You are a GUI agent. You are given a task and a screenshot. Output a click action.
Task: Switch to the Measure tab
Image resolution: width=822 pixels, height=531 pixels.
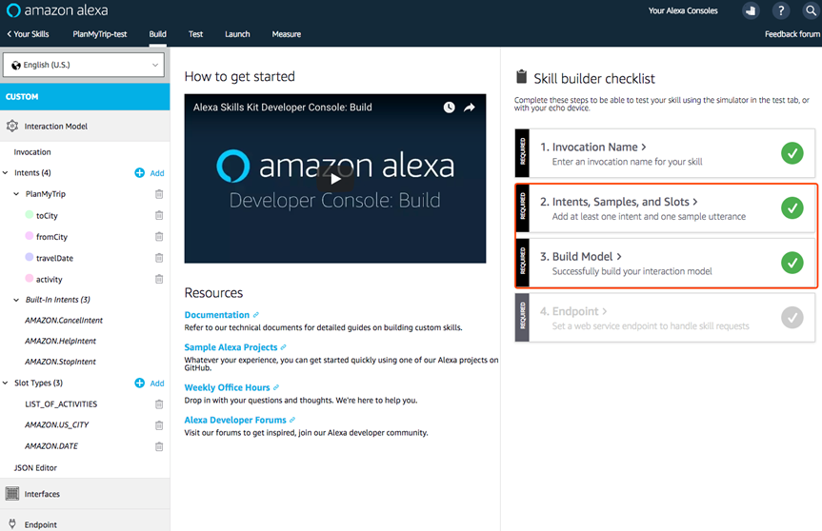tap(287, 34)
